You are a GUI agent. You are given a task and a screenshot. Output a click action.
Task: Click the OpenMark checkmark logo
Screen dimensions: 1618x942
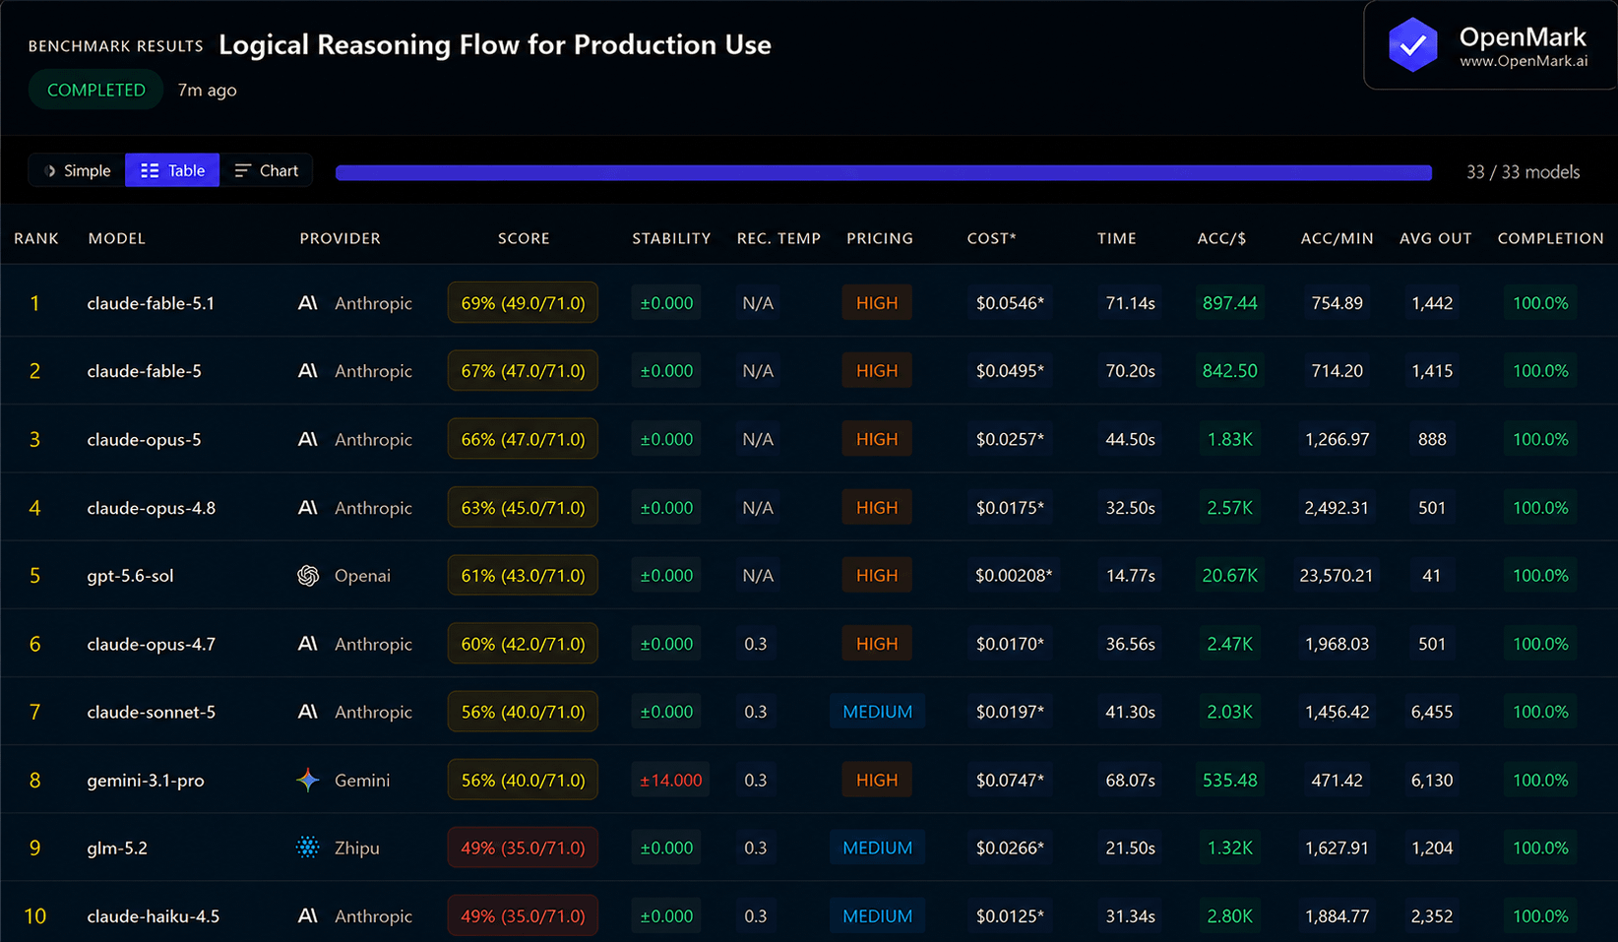point(1412,45)
